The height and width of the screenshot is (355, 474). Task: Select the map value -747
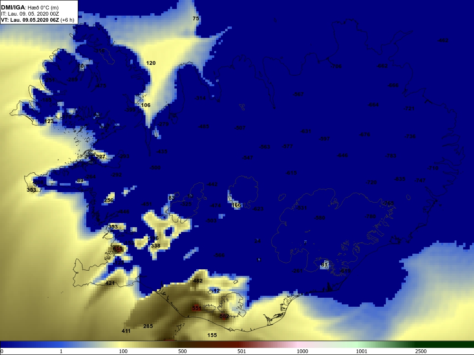point(420,180)
